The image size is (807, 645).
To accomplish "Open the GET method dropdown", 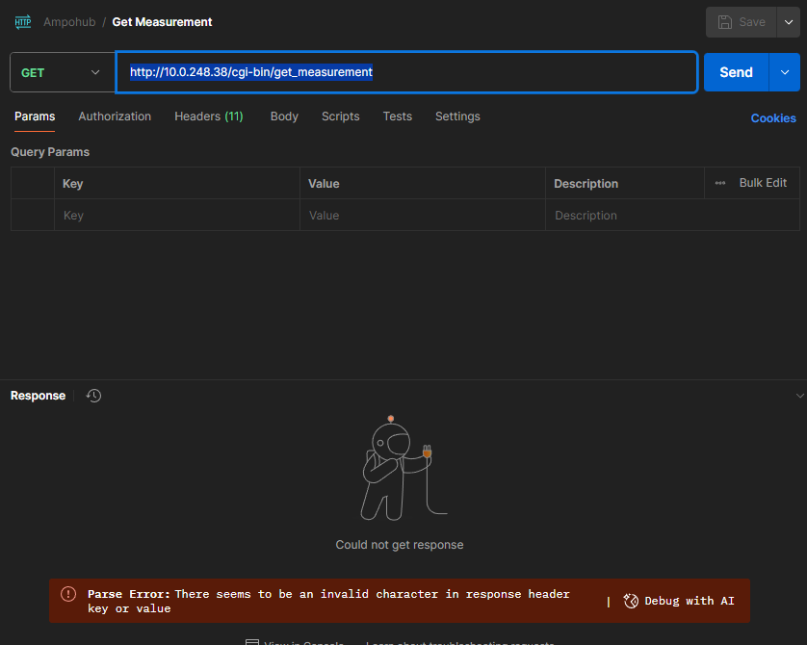I will click(x=62, y=72).
